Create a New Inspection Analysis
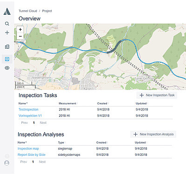186x179 pixels. [x=153, y=134]
